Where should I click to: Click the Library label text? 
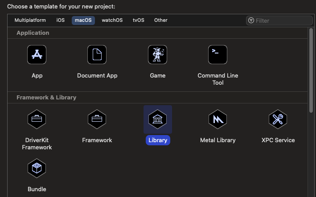(x=158, y=140)
